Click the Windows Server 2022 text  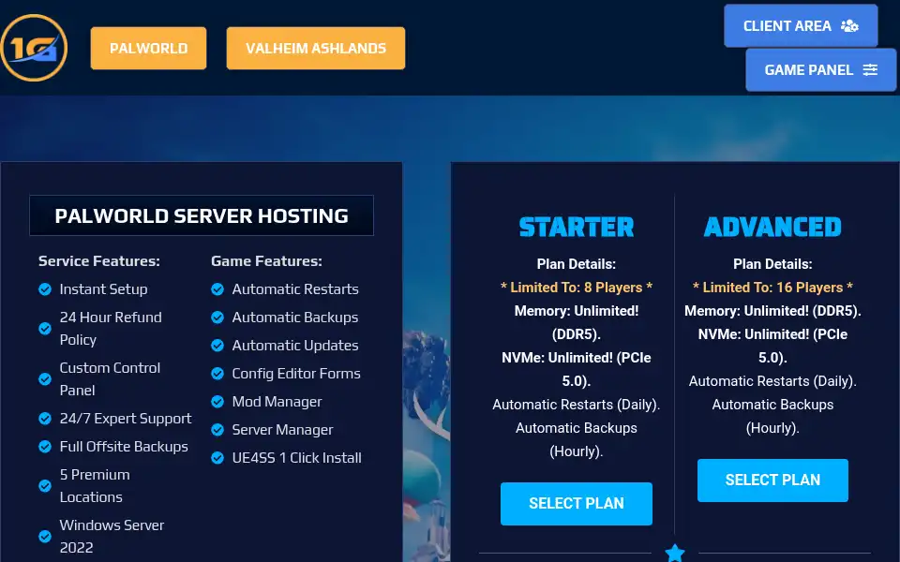[x=112, y=536]
